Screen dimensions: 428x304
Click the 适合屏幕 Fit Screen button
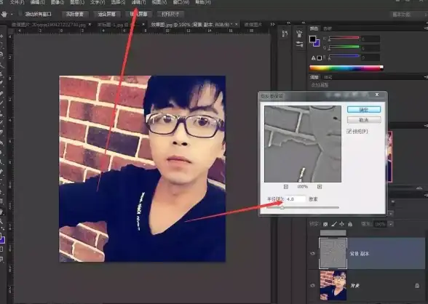[x=107, y=14]
